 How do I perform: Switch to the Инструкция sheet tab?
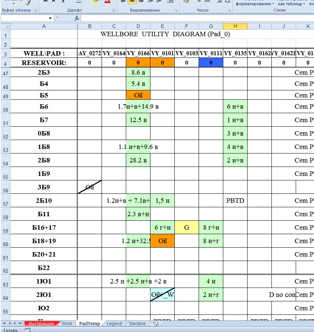(x=41, y=323)
